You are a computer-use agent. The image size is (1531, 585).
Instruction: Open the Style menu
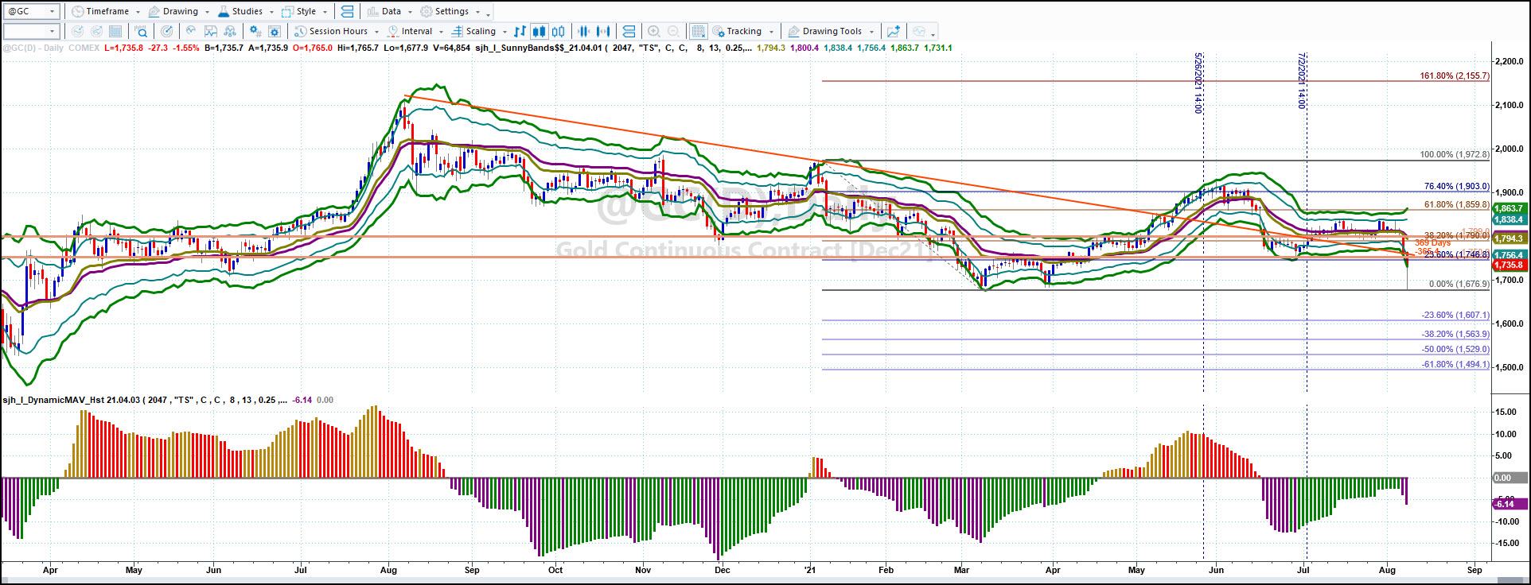(305, 11)
